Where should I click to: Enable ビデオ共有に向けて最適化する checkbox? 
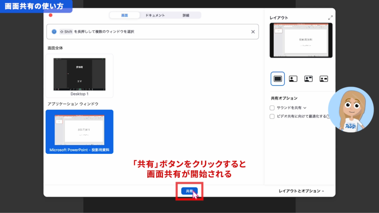click(x=272, y=116)
